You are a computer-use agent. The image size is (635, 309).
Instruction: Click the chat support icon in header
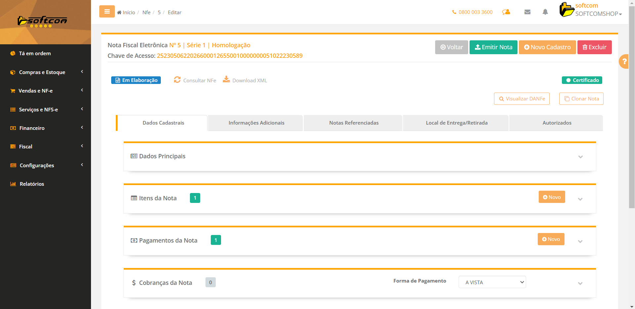(x=506, y=12)
